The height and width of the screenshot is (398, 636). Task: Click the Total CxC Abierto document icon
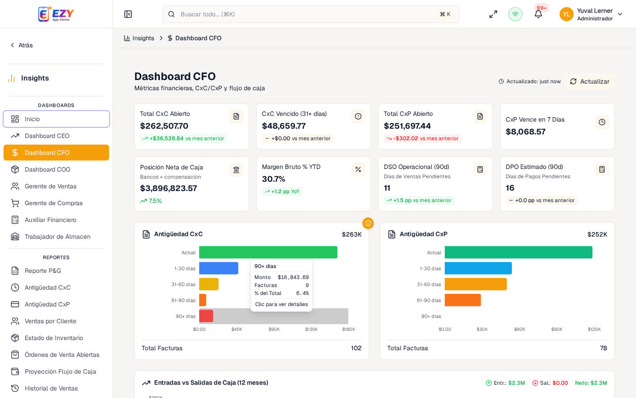236,116
